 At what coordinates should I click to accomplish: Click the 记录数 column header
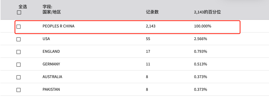point(152,12)
